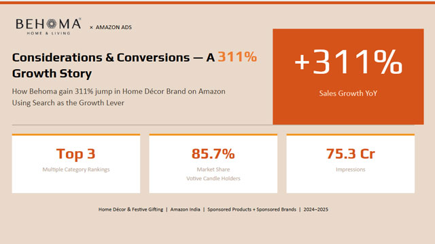
Task: Click Amazon India in the footer
Action: click(185, 209)
